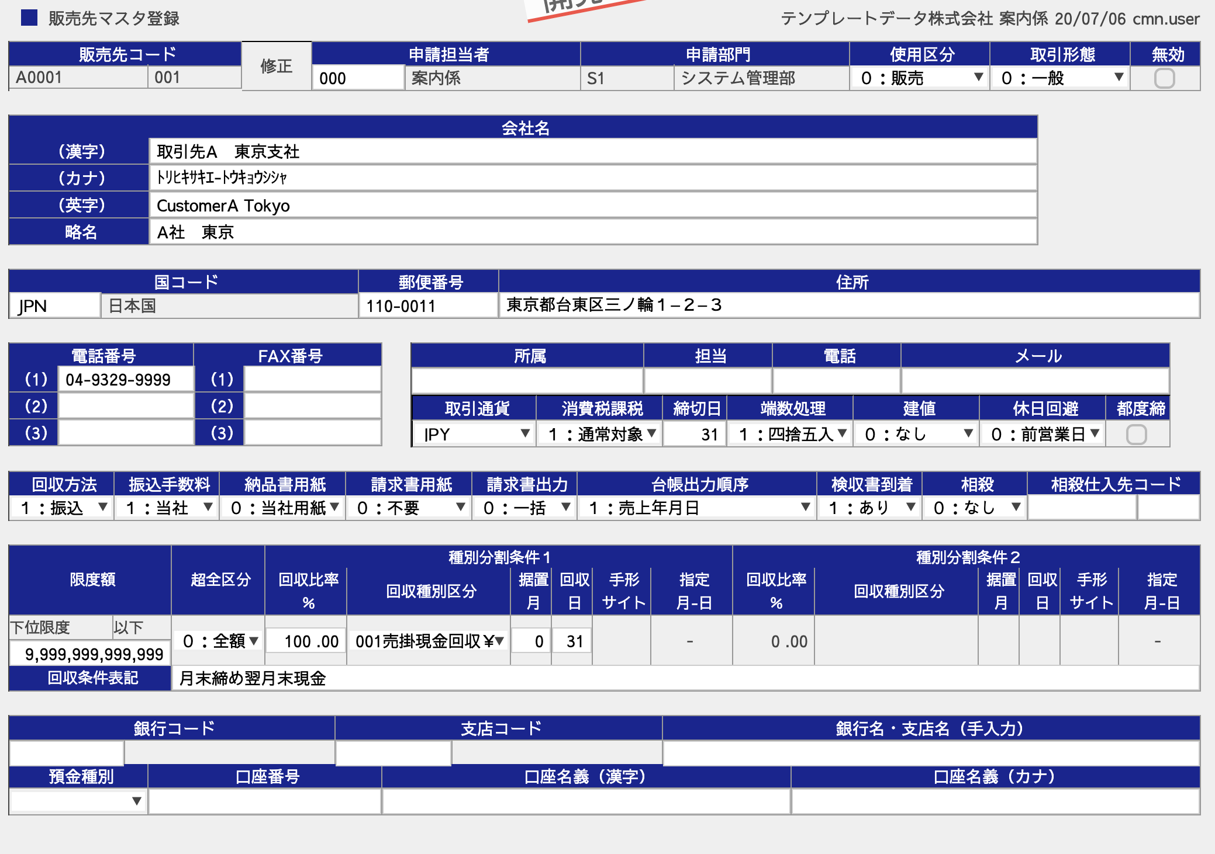1215x854 pixels.
Task: Click the 相殺仕入先コード first field
Action: pos(1082,508)
